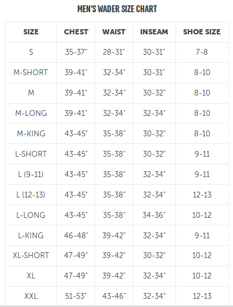Click the M-LONG size label
Viewport: 233px width, 307px height.
pos(31,113)
